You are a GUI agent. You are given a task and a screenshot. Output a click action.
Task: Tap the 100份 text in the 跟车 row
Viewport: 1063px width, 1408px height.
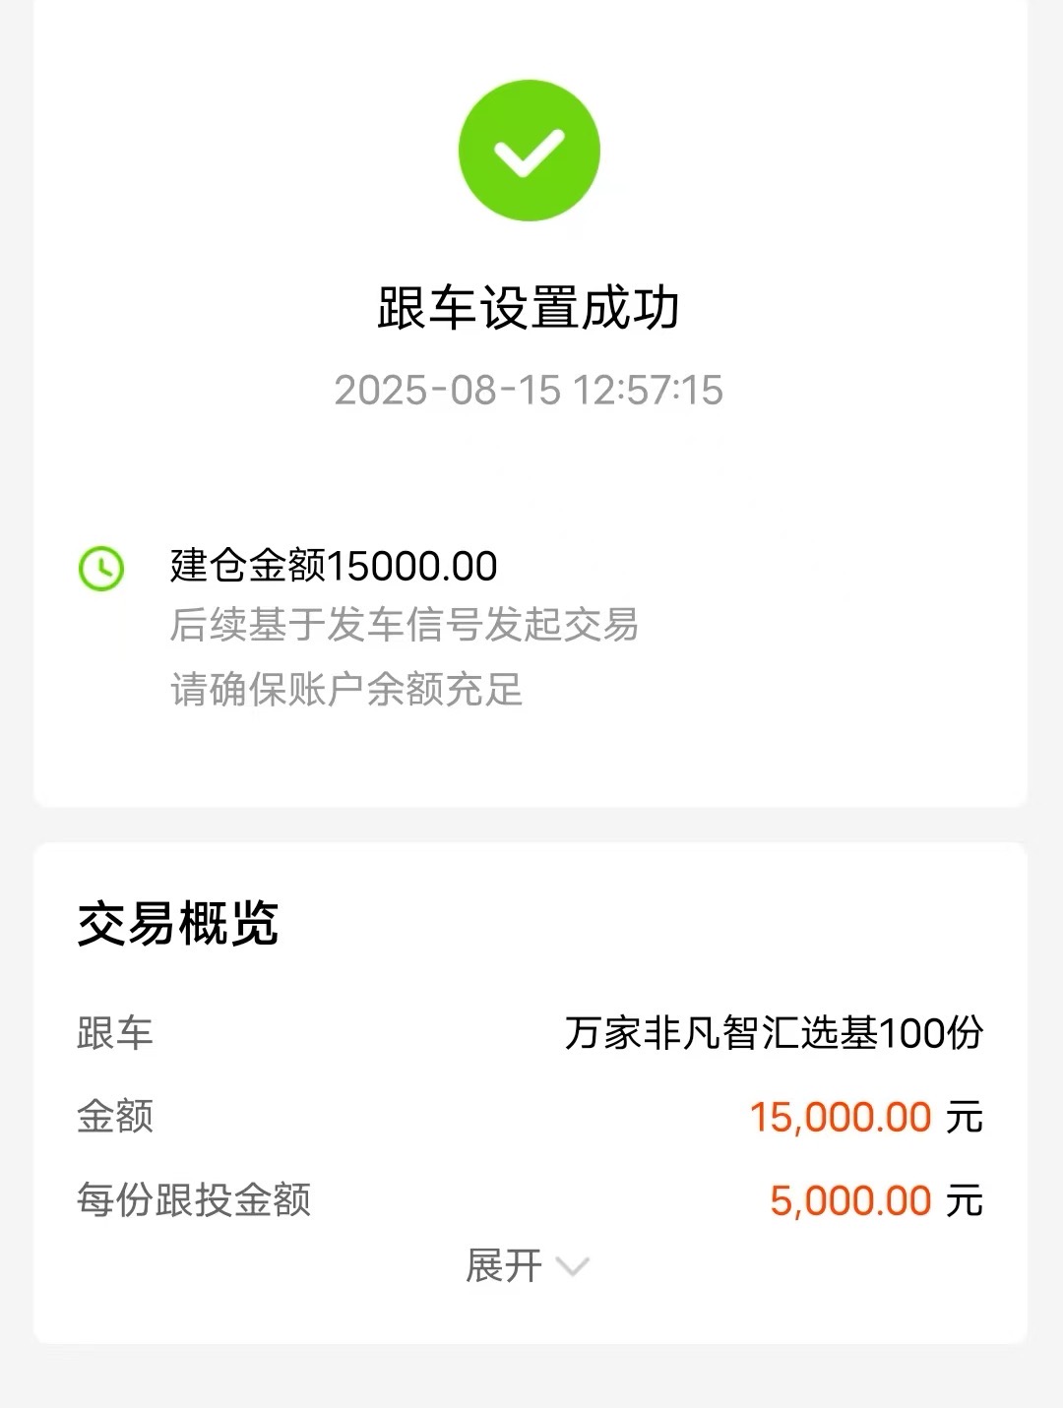tap(932, 1034)
